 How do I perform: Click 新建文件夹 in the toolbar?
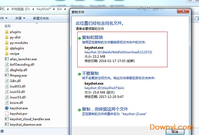[x=41, y=18]
